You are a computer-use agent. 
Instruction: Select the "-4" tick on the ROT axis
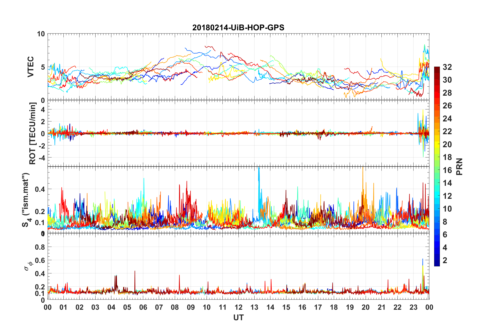[42, 158]
